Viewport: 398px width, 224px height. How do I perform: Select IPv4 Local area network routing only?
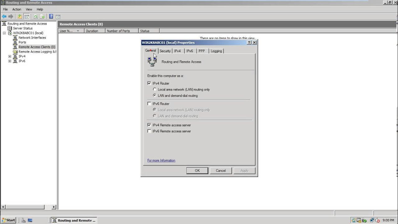pyautogui.click(x=155, y=90)
